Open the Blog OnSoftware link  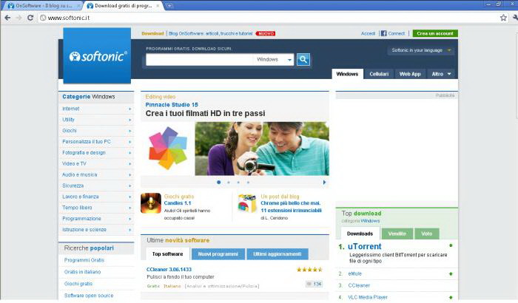210,33
